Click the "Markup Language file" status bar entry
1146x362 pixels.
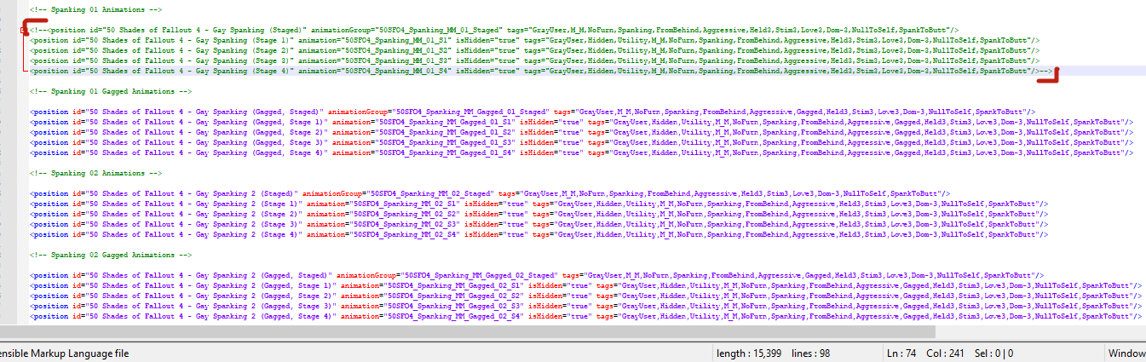[x=65, y=353]
